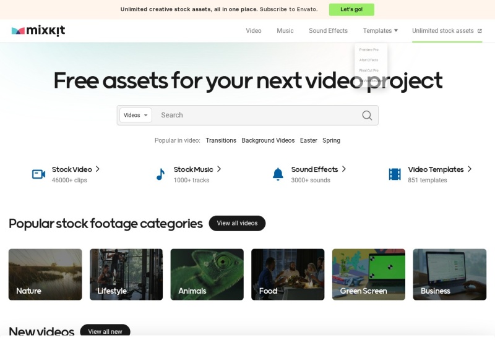Click the View all videos button
This screenshot has height=340, width=495.
click(x=237, y=223)
